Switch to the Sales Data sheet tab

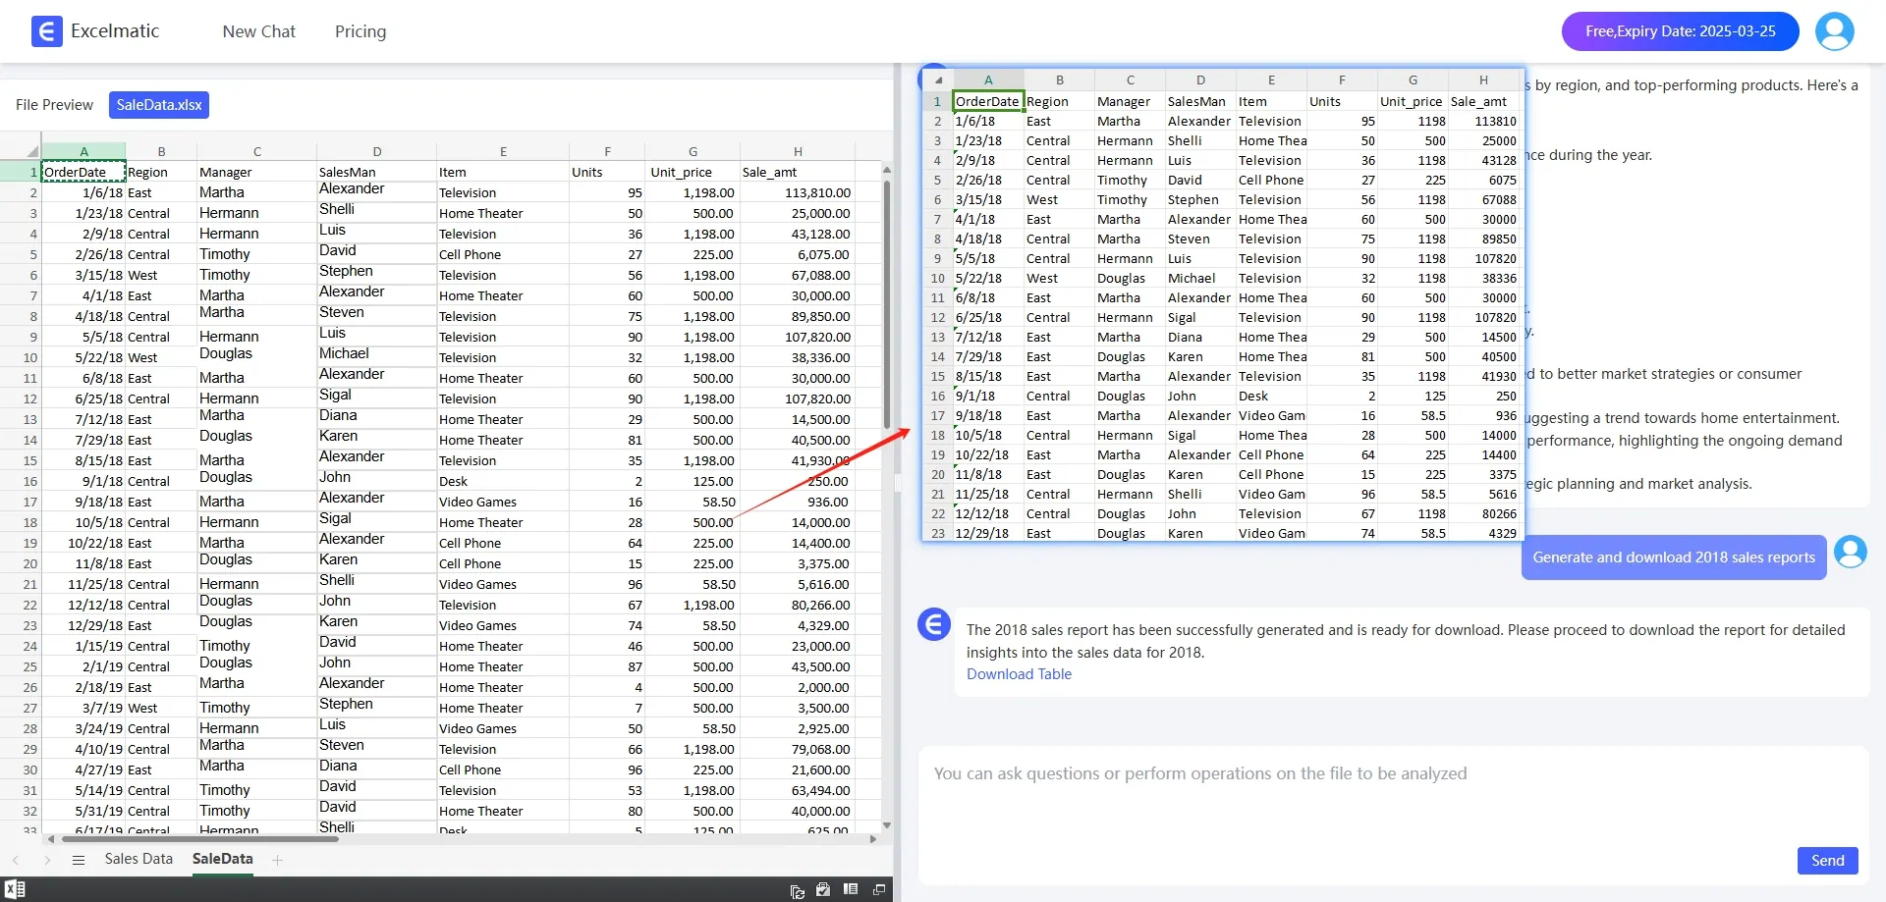pos(139,859)
